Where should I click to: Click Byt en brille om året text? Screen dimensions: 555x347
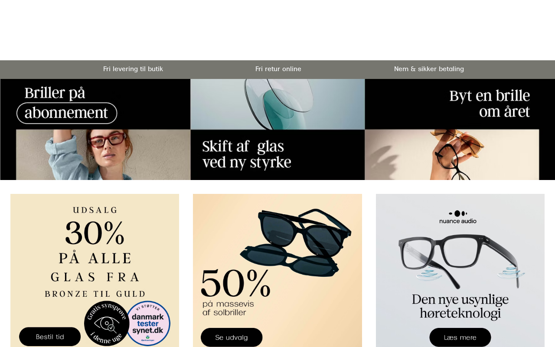pyautogui.click(x=490, y=104)
